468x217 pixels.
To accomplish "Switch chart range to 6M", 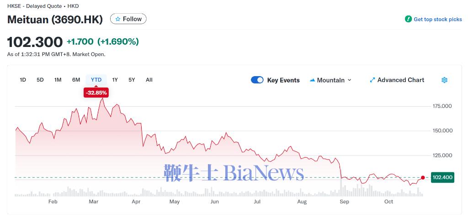I will pyautogui.click(x=76, y=80).
